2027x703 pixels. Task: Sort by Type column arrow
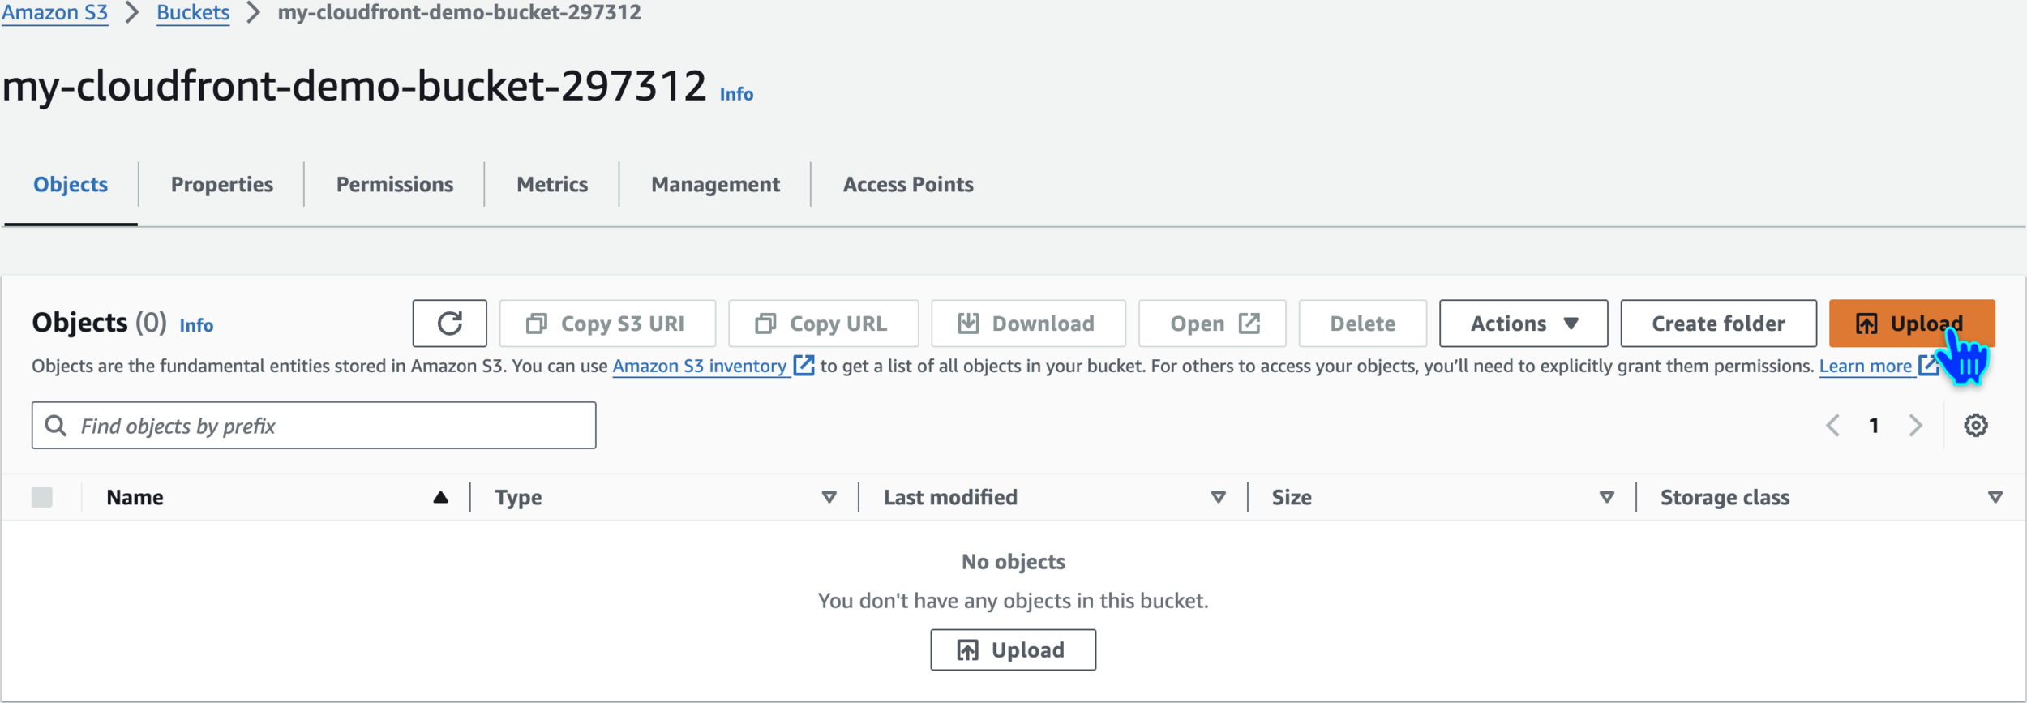[829, 498]
